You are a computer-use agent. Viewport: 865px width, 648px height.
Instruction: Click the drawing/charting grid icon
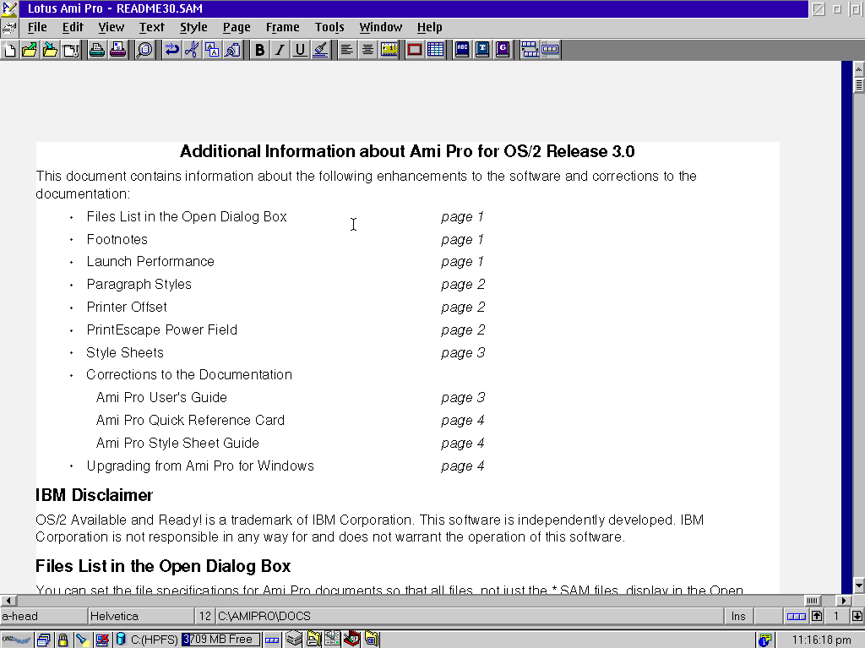[530, 50]
